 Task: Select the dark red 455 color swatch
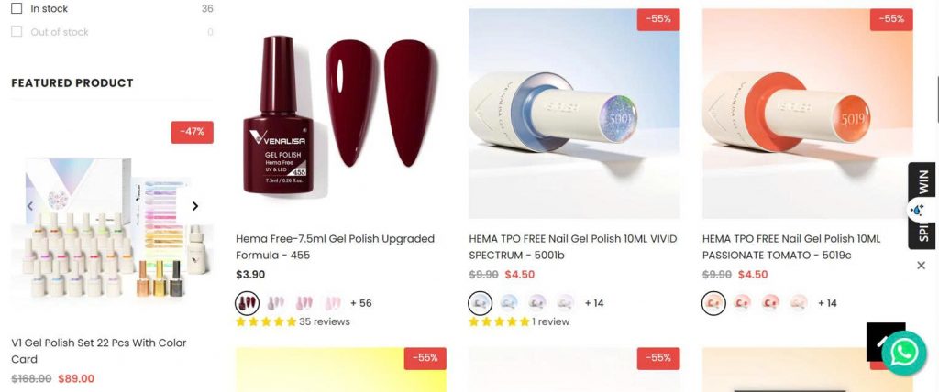247,303
